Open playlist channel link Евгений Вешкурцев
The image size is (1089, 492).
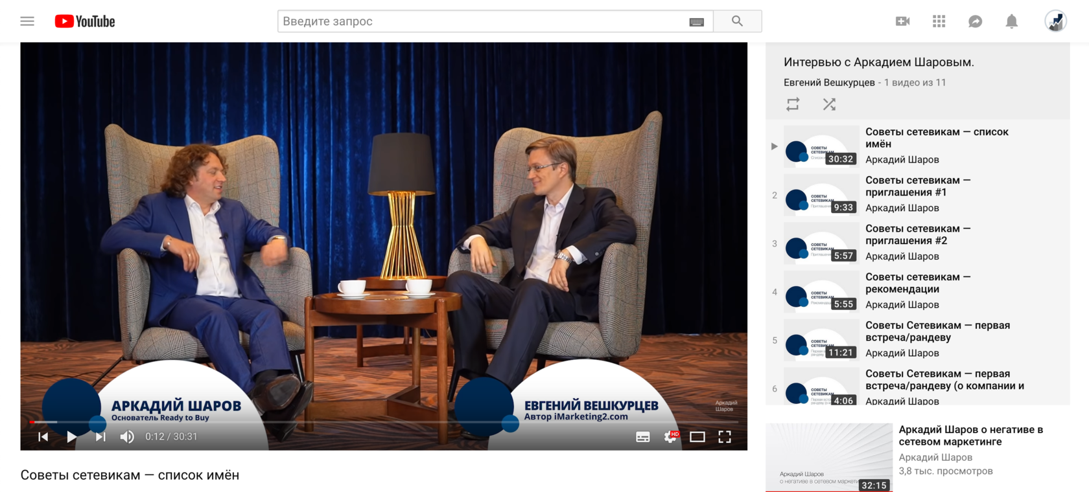point(829,82)
